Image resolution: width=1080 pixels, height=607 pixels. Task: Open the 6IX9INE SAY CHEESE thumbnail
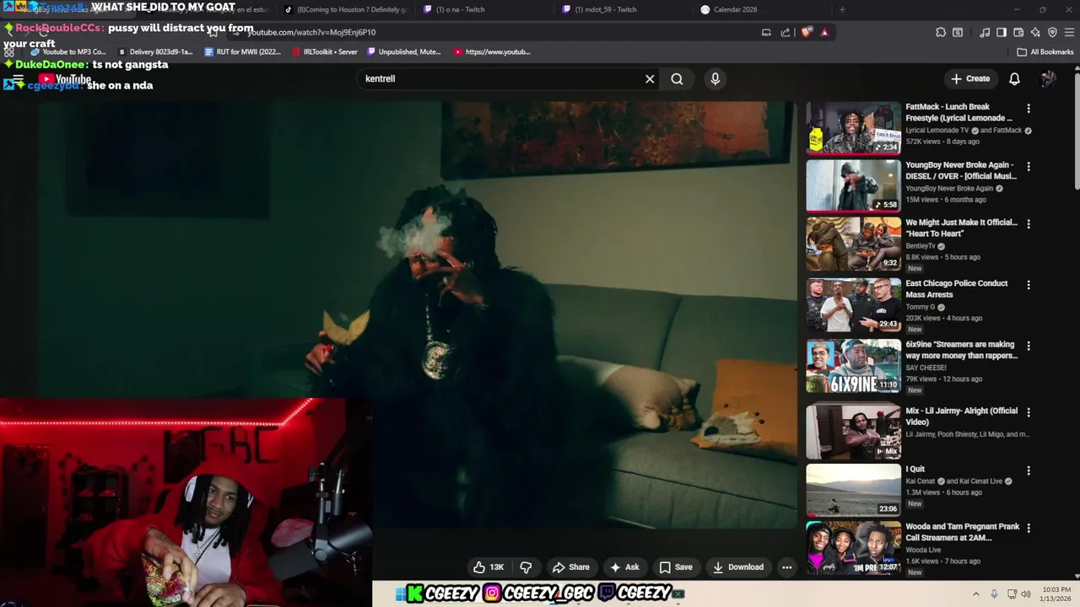pos(854,366)
